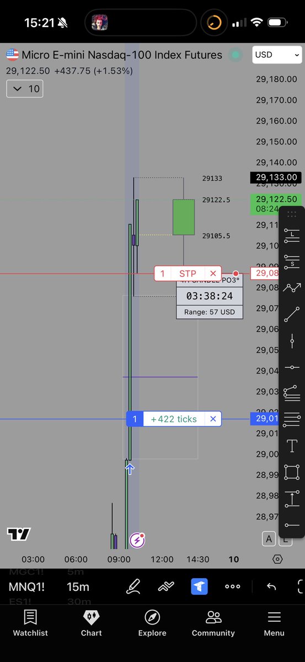
Task: Open the MNQ1! symbol selector
Action: 26,586
